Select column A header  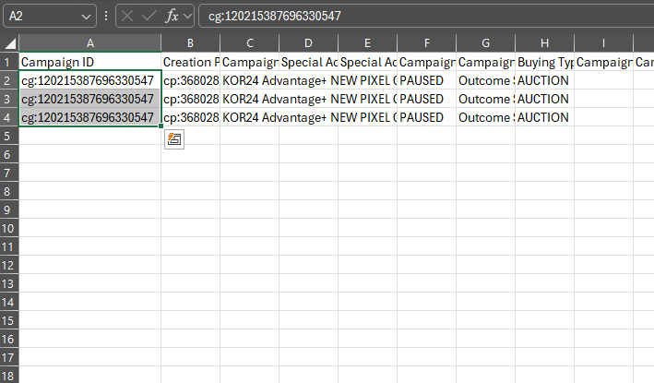[89, 43]
